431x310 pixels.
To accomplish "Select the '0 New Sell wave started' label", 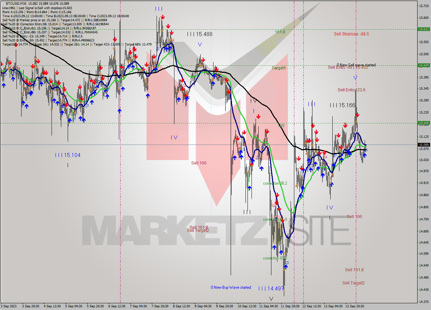I will click(x=356, y=65).
